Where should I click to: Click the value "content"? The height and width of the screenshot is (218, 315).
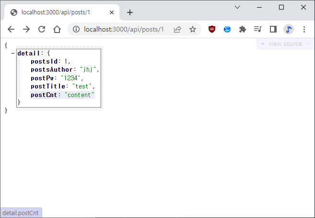80,95
